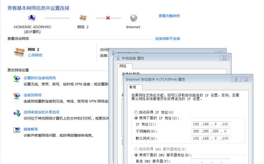This screenshot has height=164, width=264.
Task: Click the bench icon in the network map
Action: point(83,18)
